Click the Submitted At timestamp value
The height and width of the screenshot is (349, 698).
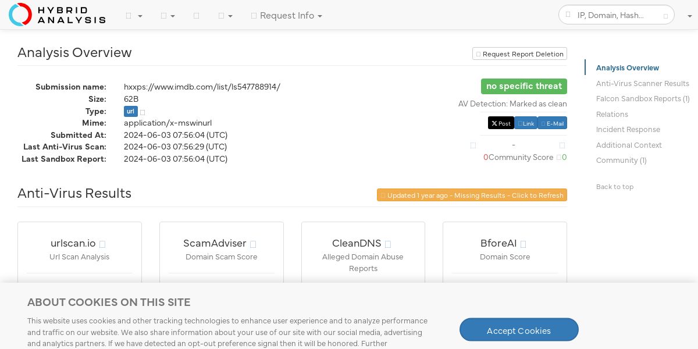point(176,135)
